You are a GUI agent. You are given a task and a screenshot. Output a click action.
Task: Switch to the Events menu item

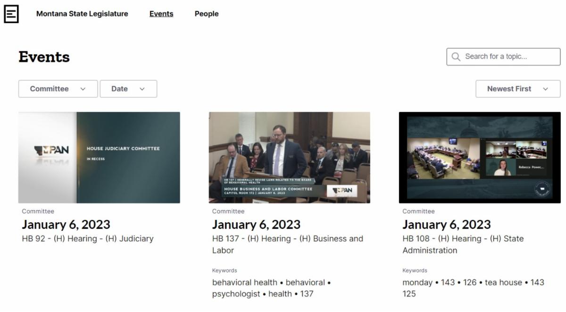[x=161, y=14]
